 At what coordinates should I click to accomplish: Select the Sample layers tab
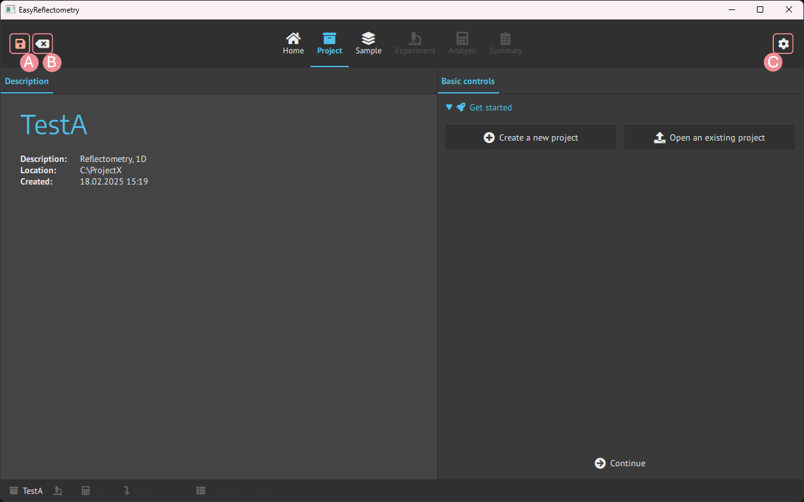368,43
